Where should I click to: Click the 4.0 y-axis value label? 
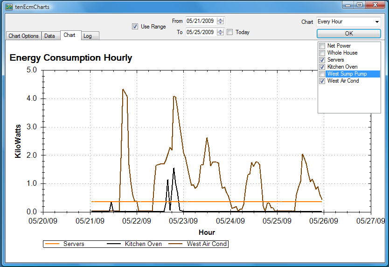(x=32, y=98)
